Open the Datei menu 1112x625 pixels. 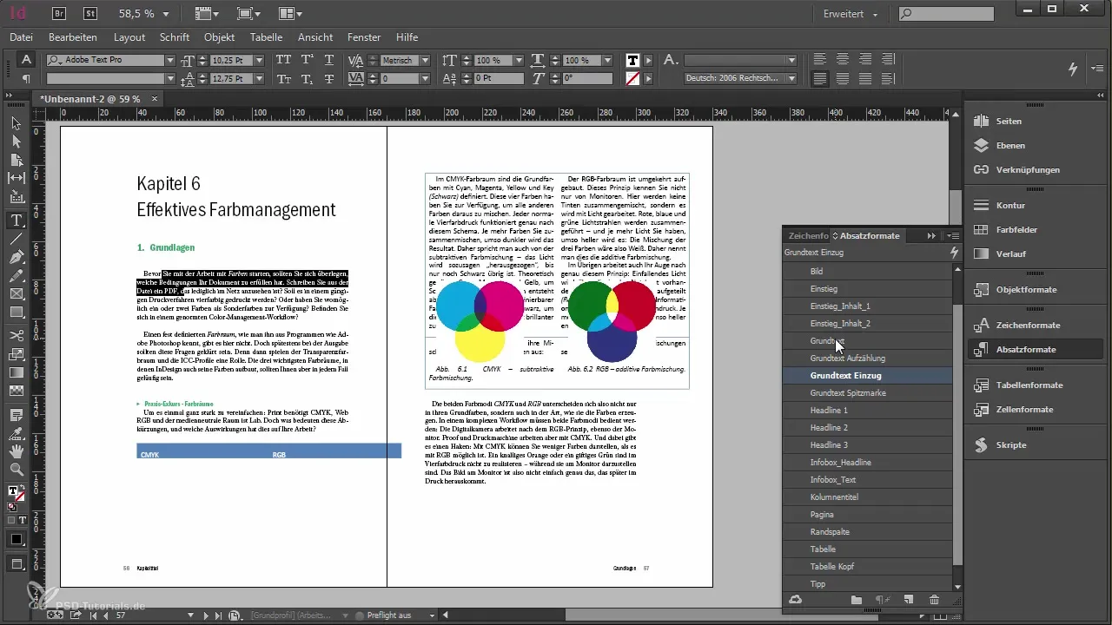point(21,37)
